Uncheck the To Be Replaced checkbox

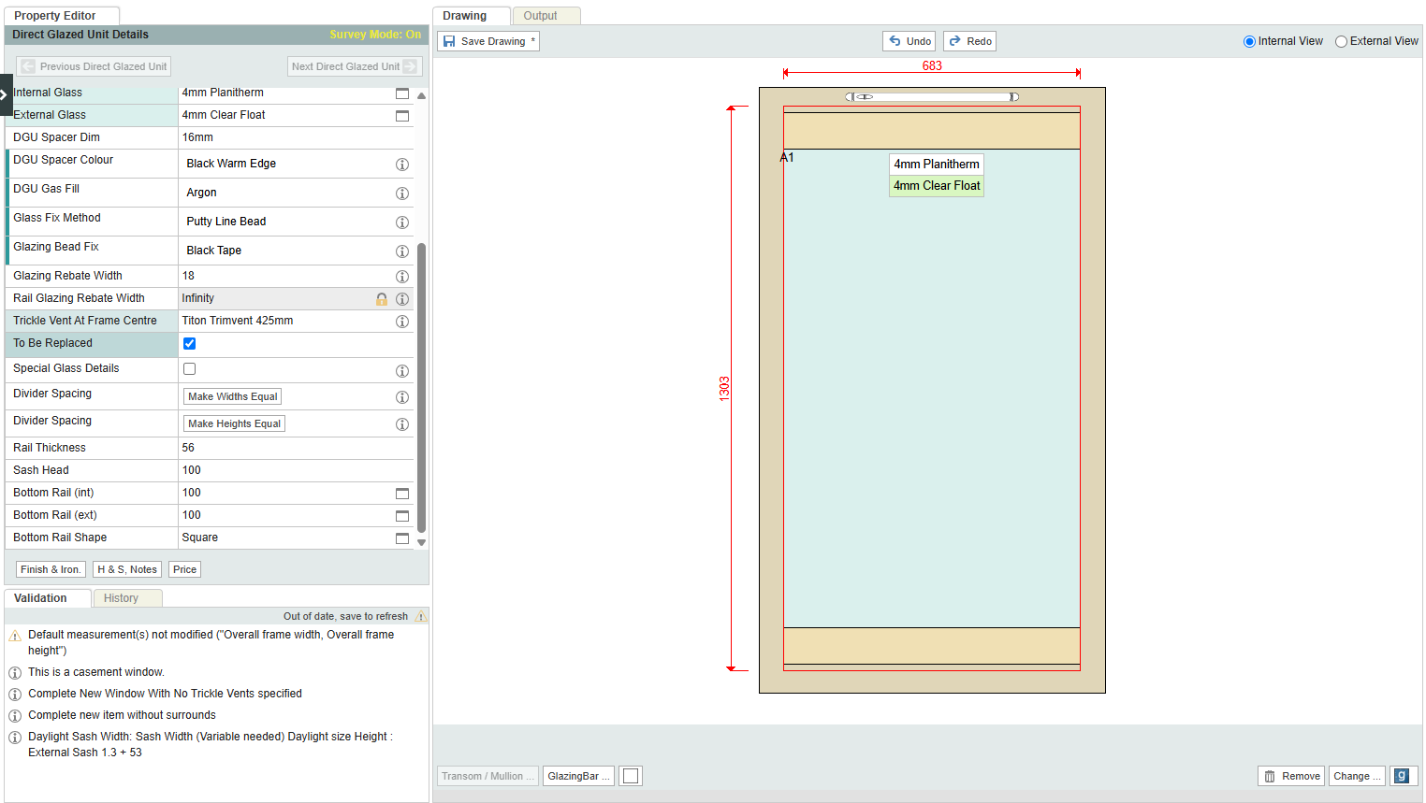click(x=190, y=343)
